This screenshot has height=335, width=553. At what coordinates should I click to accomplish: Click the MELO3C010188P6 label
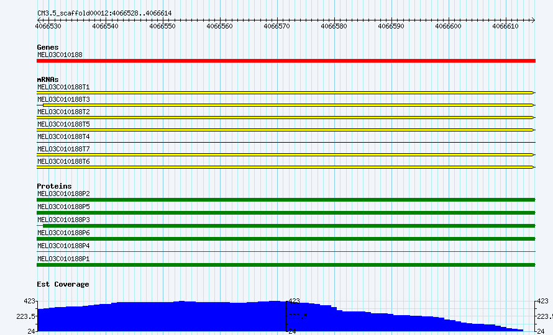(x=63, y=233)
